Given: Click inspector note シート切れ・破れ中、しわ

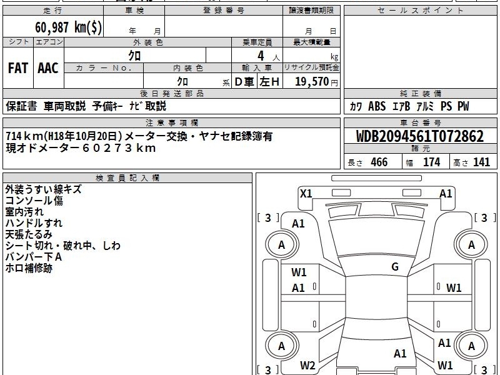Looking at the screenshot, I should click(x=63, y=246).
